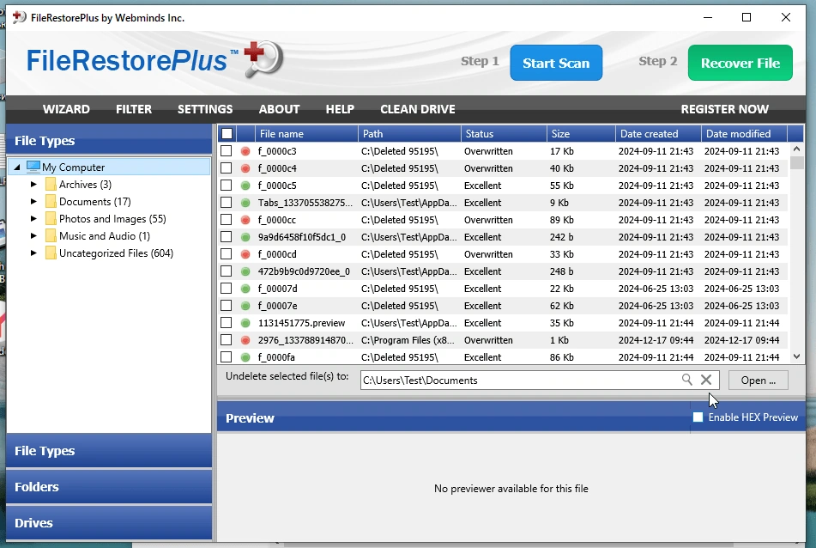
Task: Check the box for file f_0000c4
Action: tap(226, 168)
